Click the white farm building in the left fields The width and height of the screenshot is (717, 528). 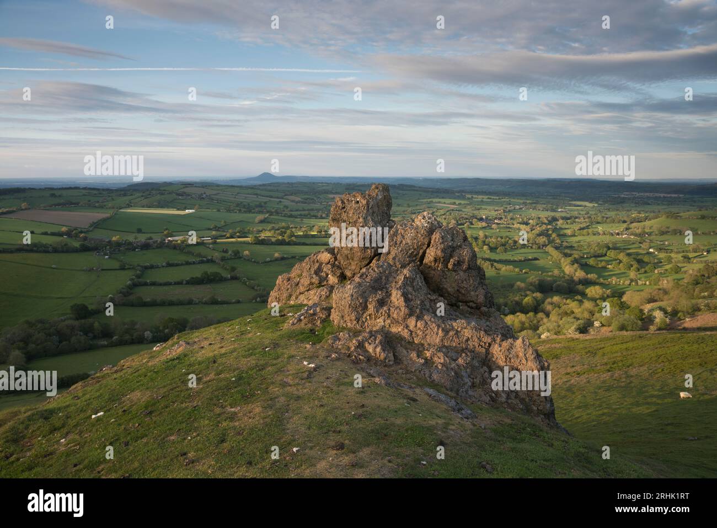click(190, 211)
